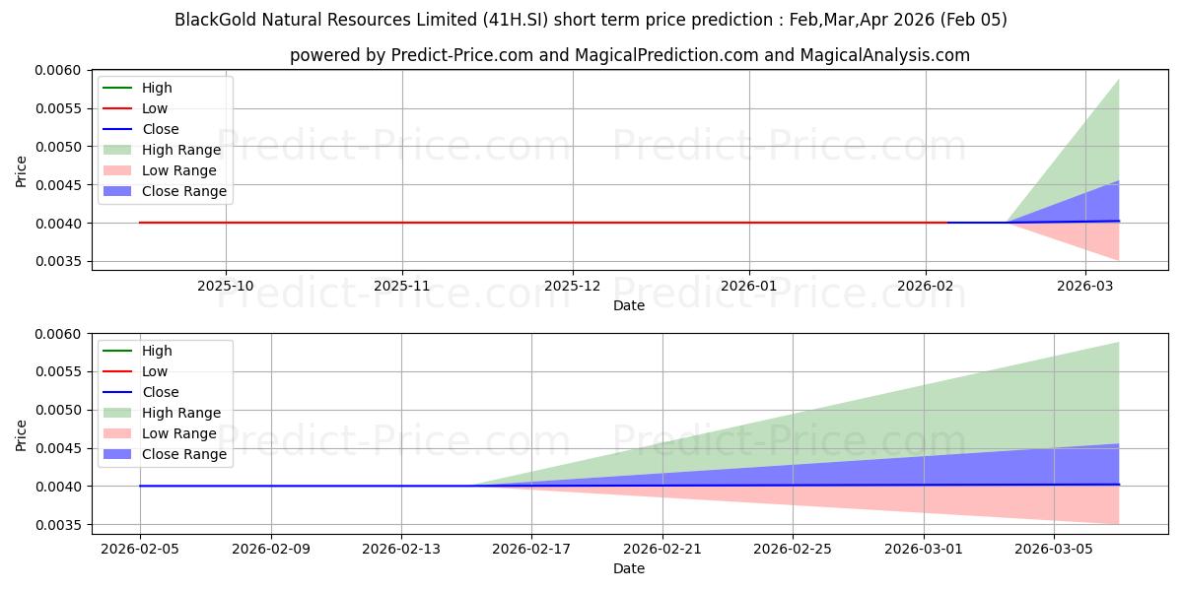The width and height of the screenshot is (1183, 591).
Task: Click the Price axis label of bottom chart
Action: pyautogui.click(x=22, y=433)
